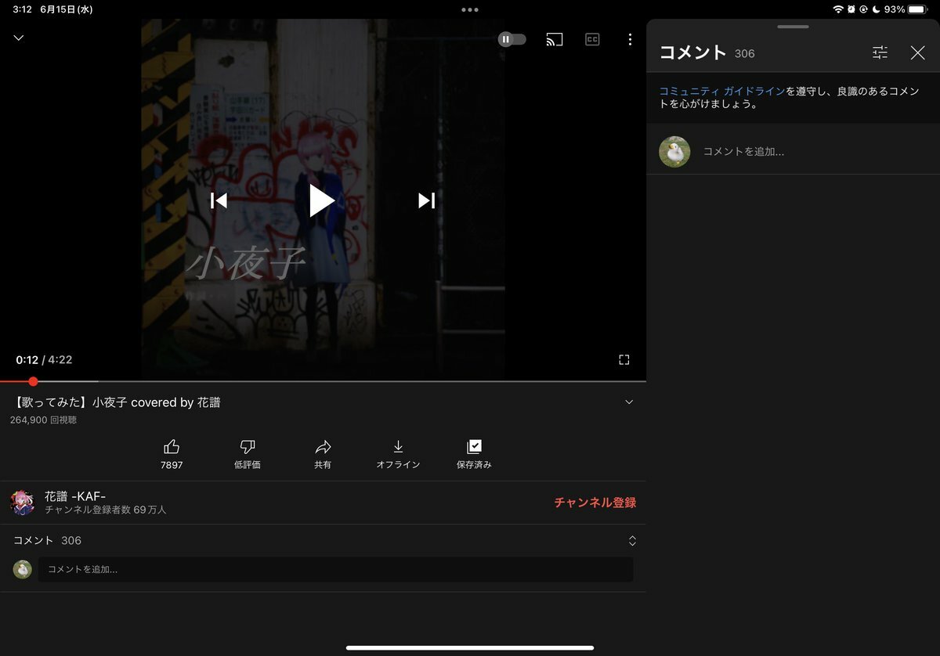Open the multitasking three-dot menu at the screen top

[x=470, y=9]
